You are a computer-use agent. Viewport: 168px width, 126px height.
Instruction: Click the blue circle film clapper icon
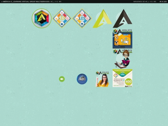point(82,79)
